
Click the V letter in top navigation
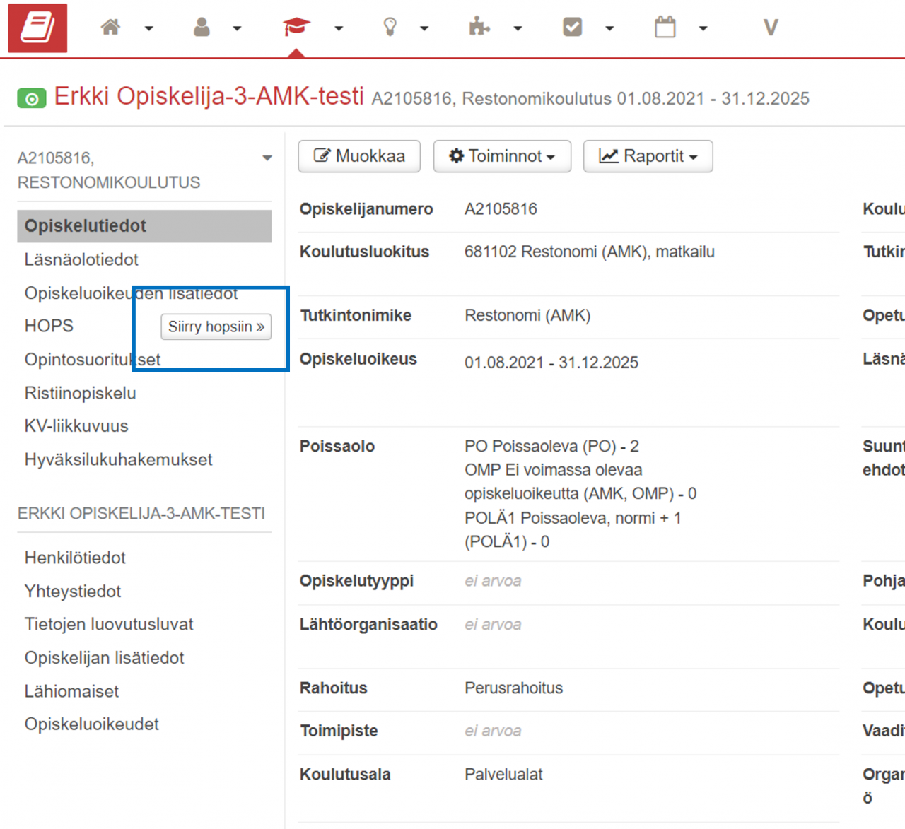point(771,28)
